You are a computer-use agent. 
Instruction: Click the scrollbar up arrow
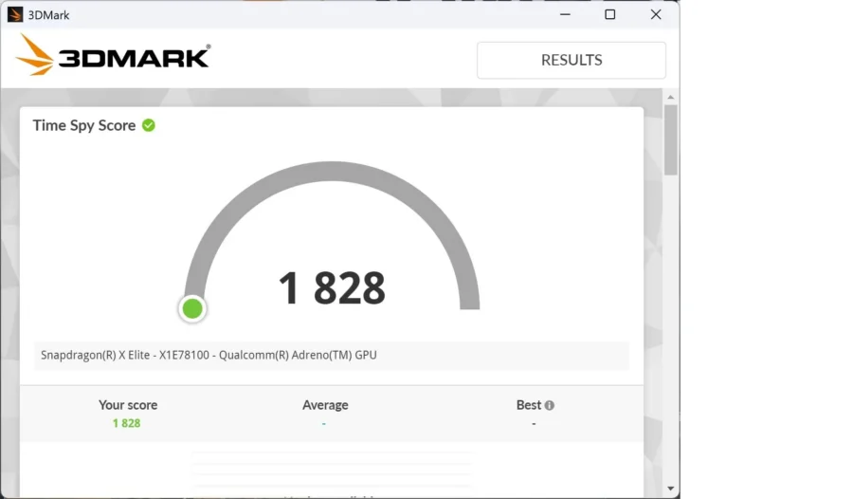[671, 97]
